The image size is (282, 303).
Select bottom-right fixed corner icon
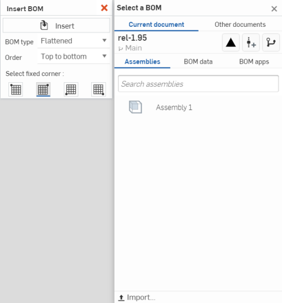coord(98,89)
